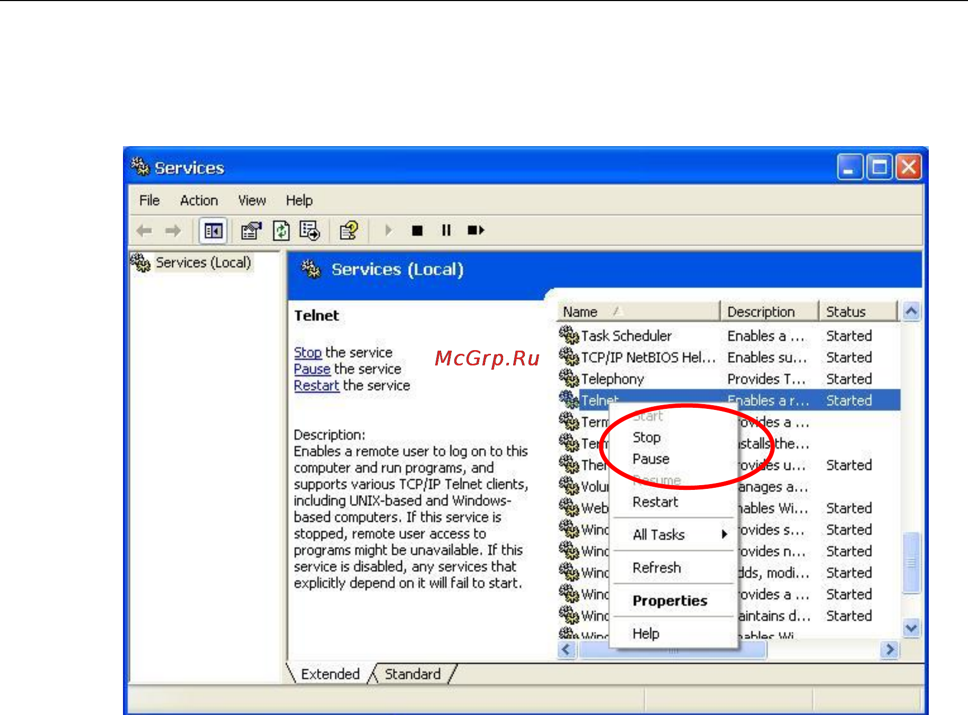The height and width of the screenshot is (715, 968).
Task: Open the Properties toolbar icon
Action: pyautogui.click(x=251, y=231)
